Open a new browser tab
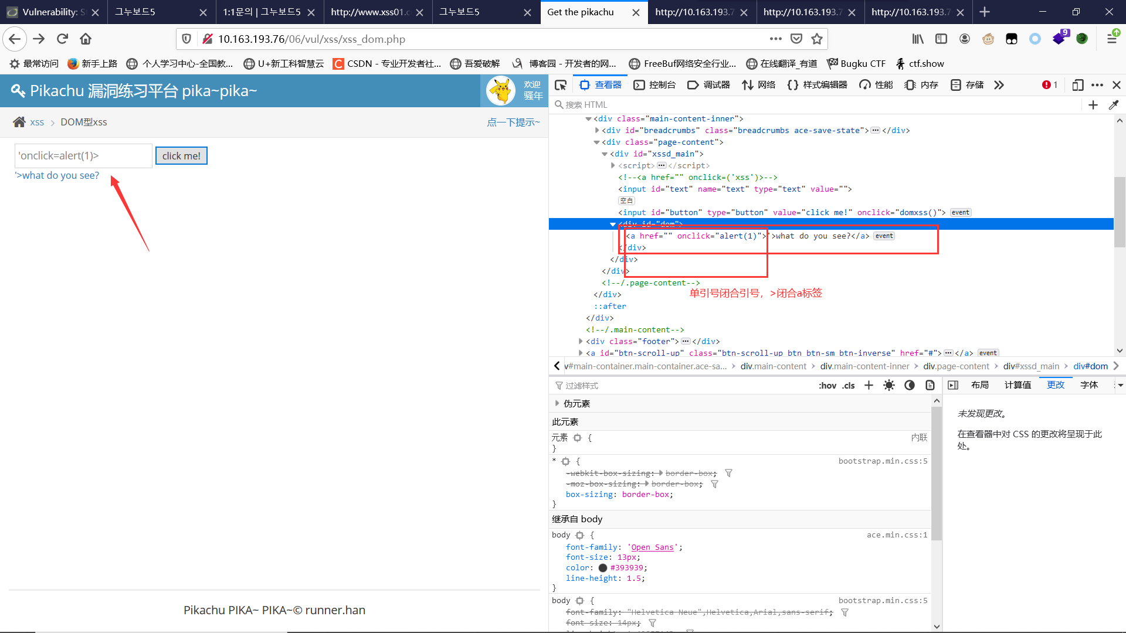Screen dimensions: 1126x633 click(x=985, y=12)
